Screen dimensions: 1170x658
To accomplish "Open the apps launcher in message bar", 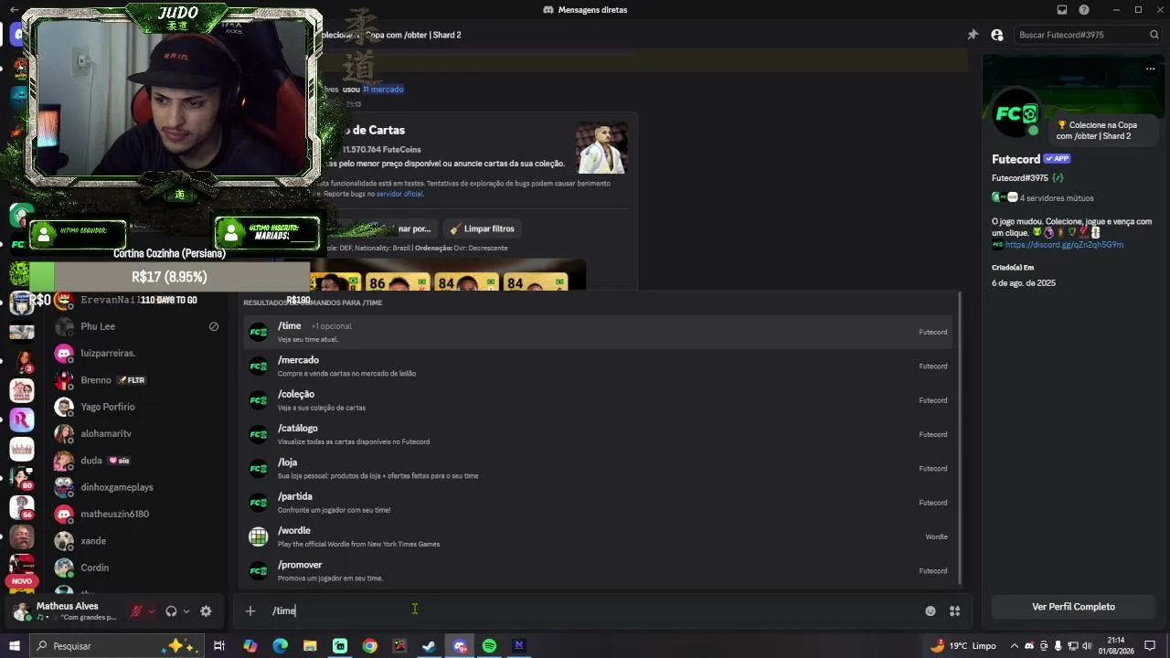I will click(954, 611).
